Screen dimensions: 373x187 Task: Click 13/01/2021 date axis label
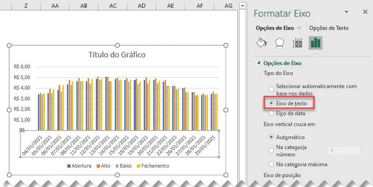tap(99, 145)
